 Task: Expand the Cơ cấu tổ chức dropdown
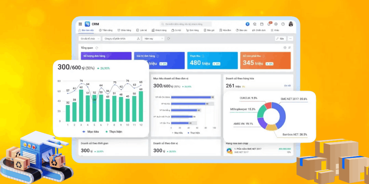[x=89, y=38]
